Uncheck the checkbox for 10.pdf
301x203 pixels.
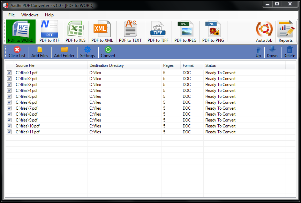[x=9, y=126]
